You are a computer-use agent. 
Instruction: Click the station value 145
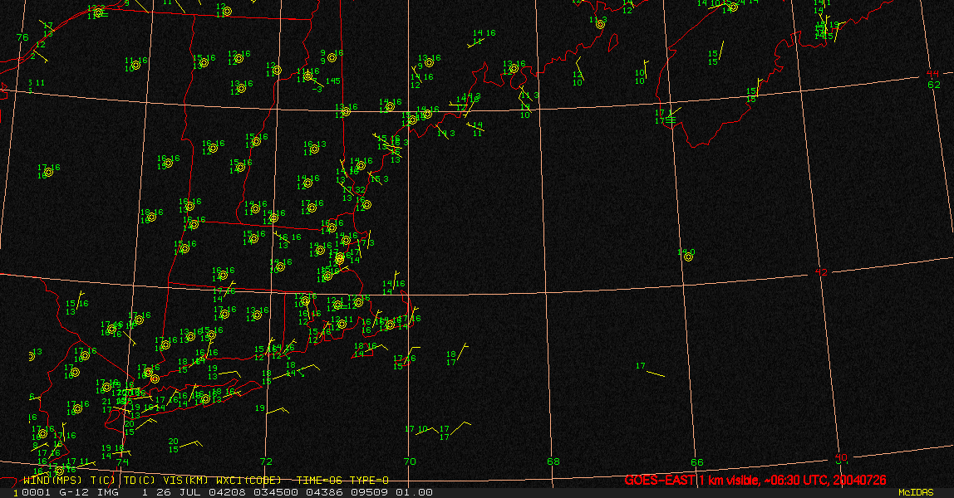332,81
